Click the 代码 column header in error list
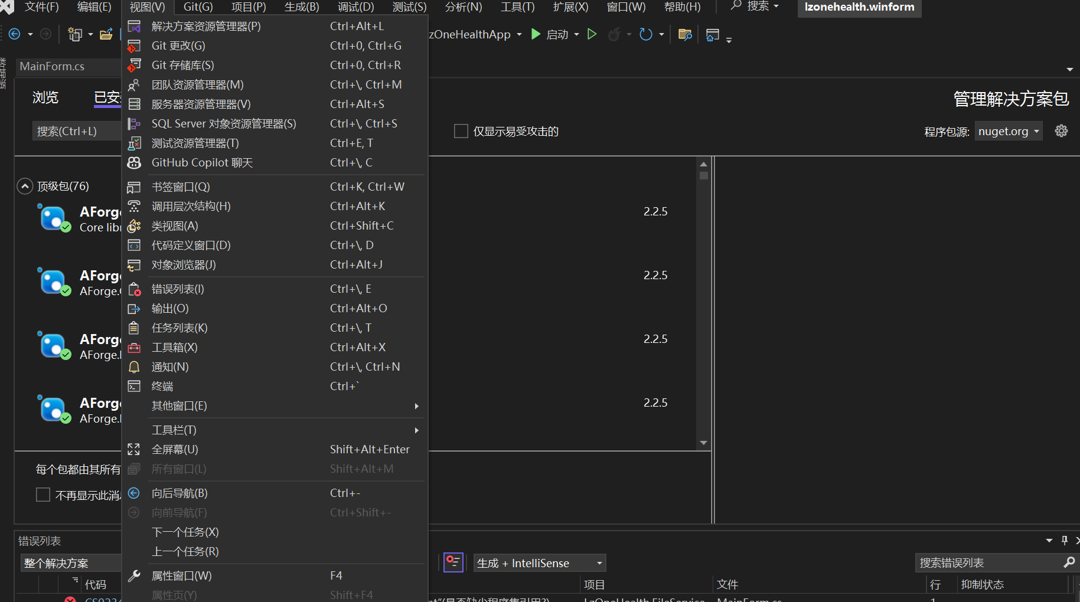1080x602 pixels. (96, 584)
